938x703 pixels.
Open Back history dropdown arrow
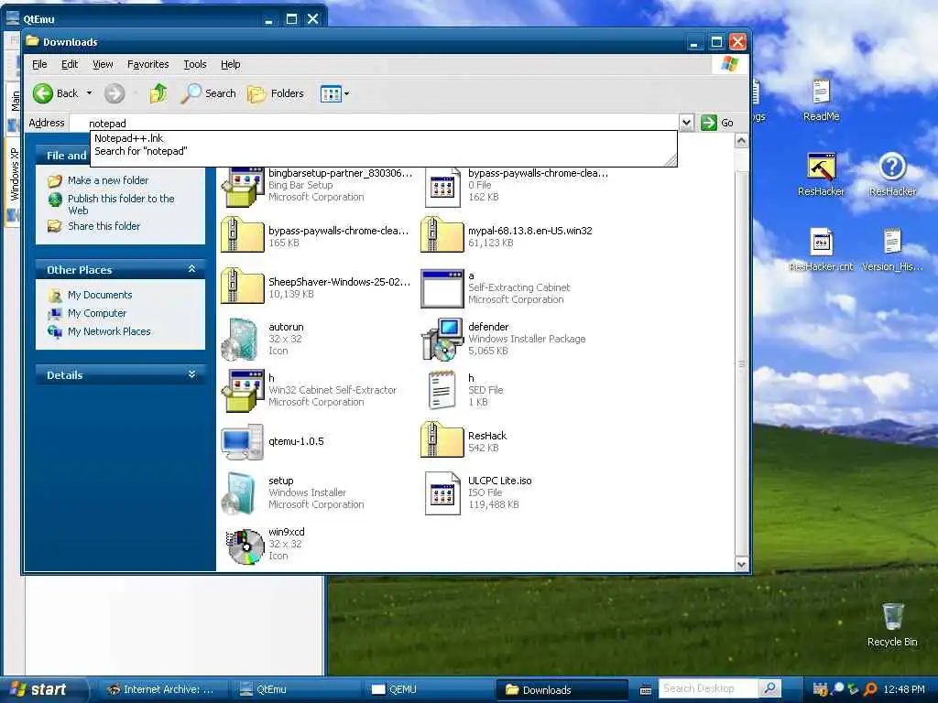pyautogui.click(x=89, y=93)
